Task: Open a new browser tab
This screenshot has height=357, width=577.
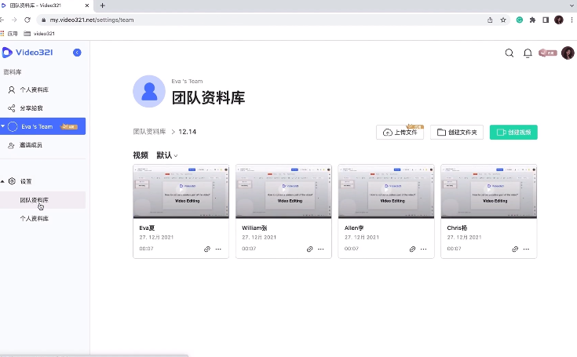Action: [x=102, y=5]
